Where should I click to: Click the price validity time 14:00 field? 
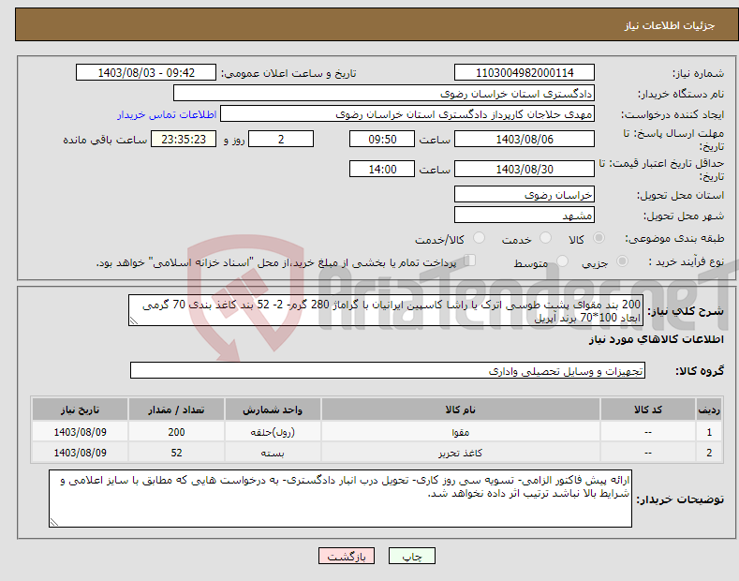pos(382,169)
